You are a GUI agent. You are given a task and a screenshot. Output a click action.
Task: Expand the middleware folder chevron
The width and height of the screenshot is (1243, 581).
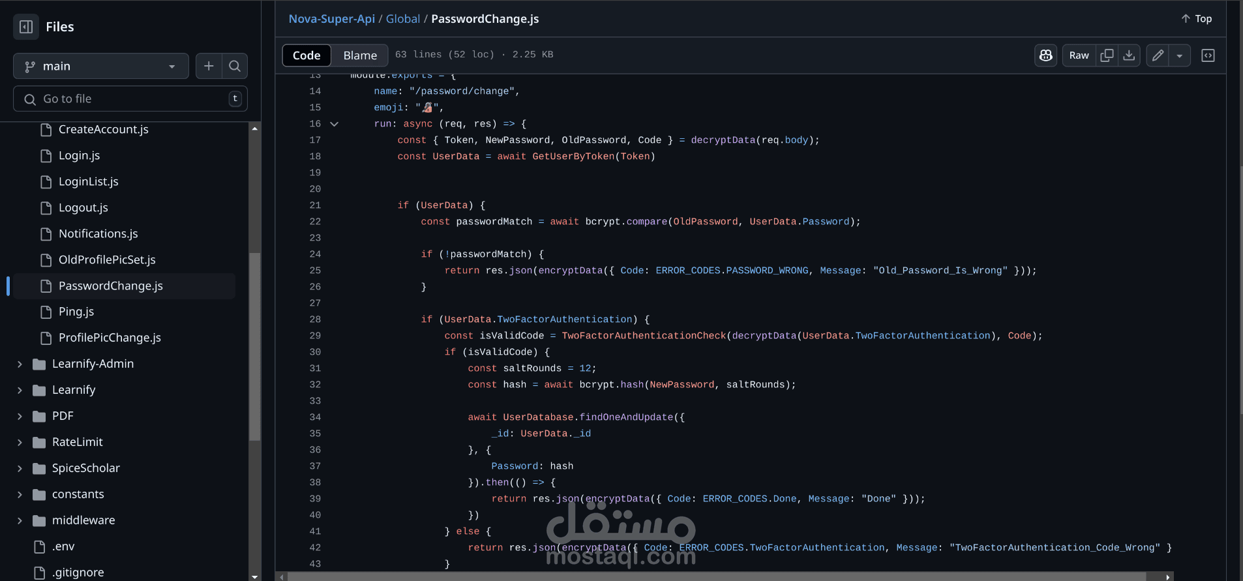pos(20,520)
